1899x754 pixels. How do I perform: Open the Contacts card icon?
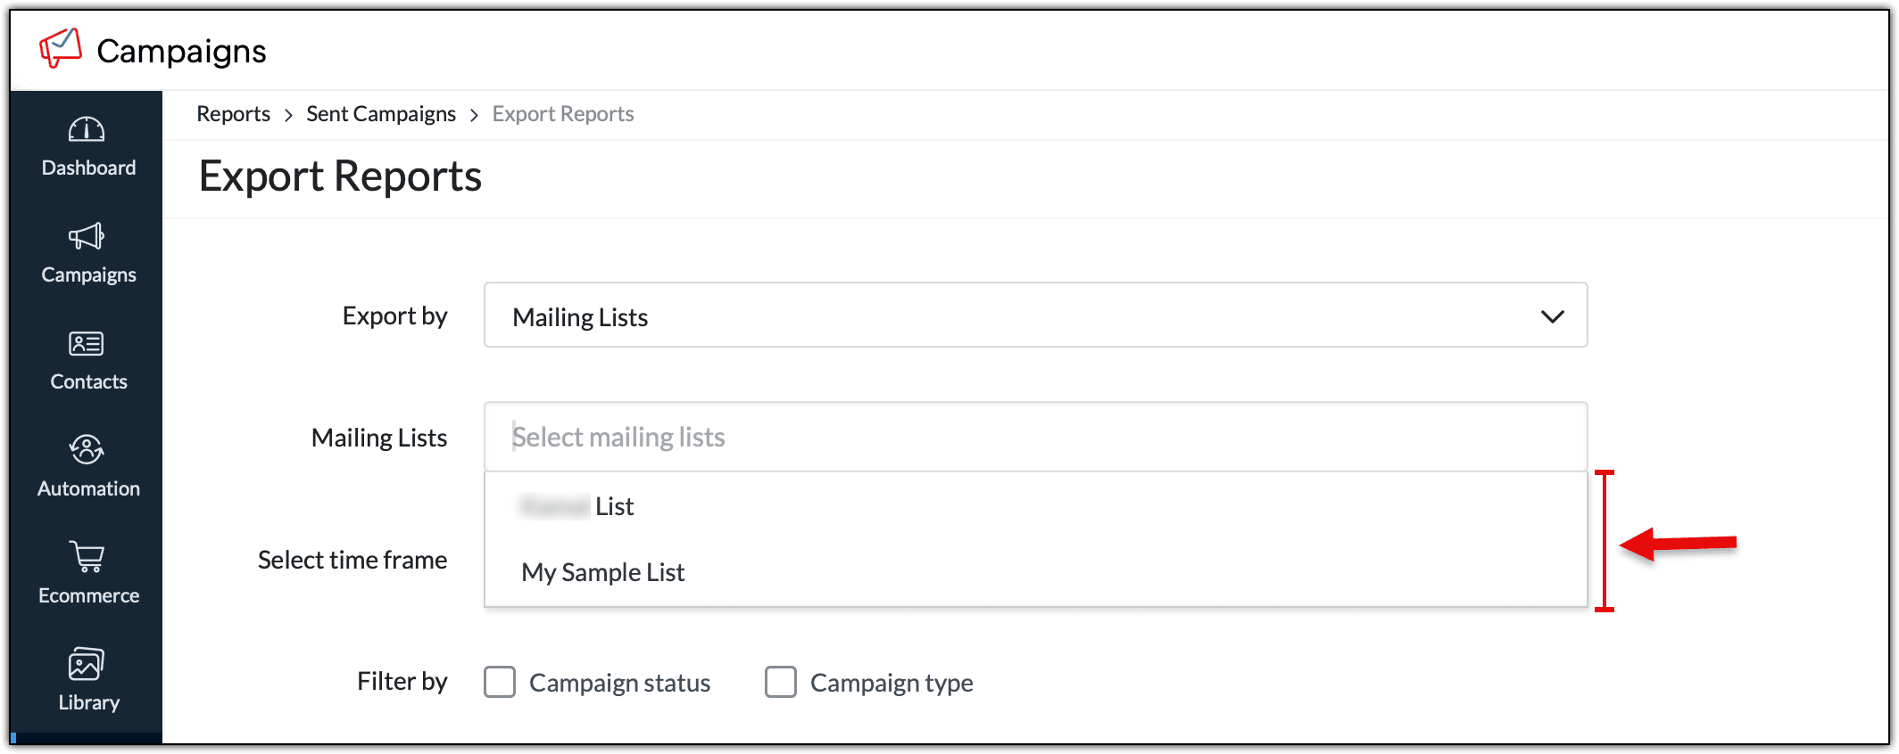point(87,344)
